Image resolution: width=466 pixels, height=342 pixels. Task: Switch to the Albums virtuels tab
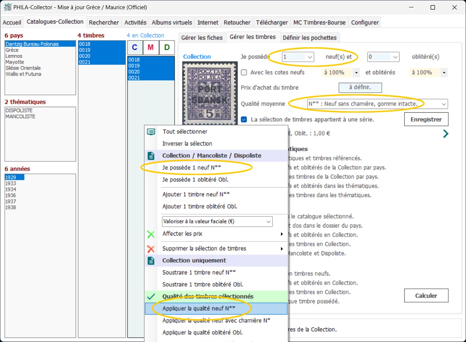(x=172, y=23)
